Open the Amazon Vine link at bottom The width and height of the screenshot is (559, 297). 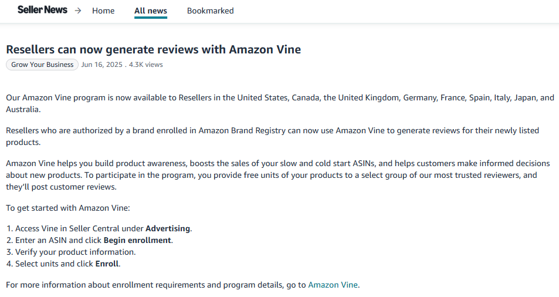[x=332, y=285]
